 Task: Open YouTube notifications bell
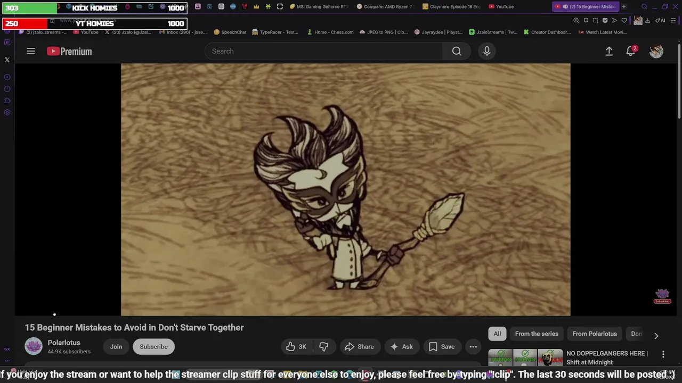(x=631, y=51)
